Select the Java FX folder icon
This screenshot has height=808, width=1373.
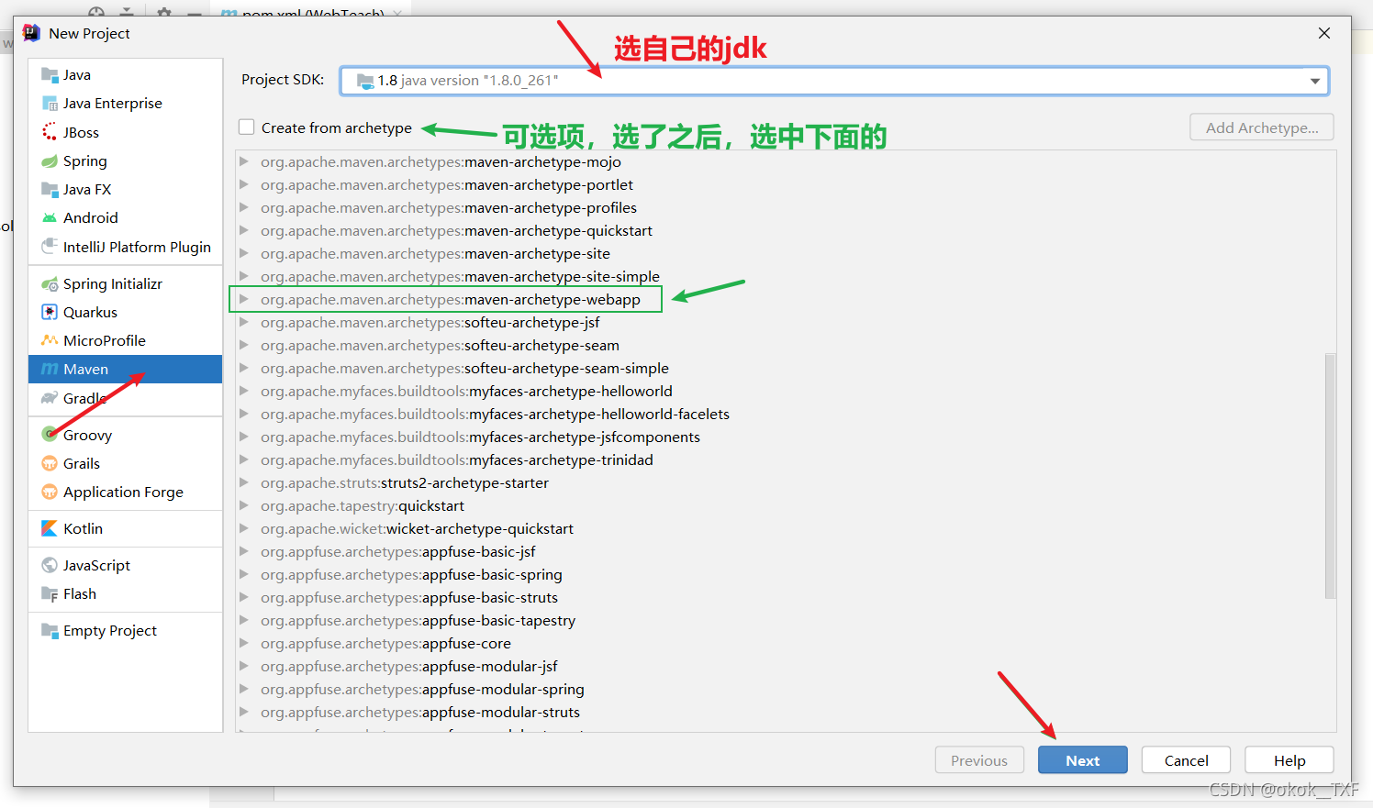[50, 190]
